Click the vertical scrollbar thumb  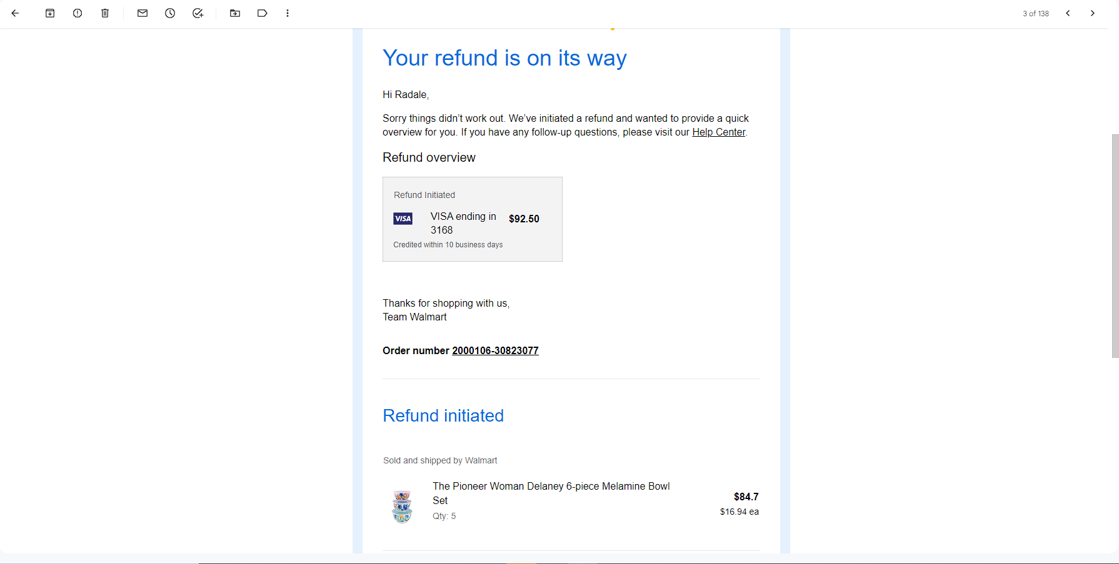[1115, 246]
